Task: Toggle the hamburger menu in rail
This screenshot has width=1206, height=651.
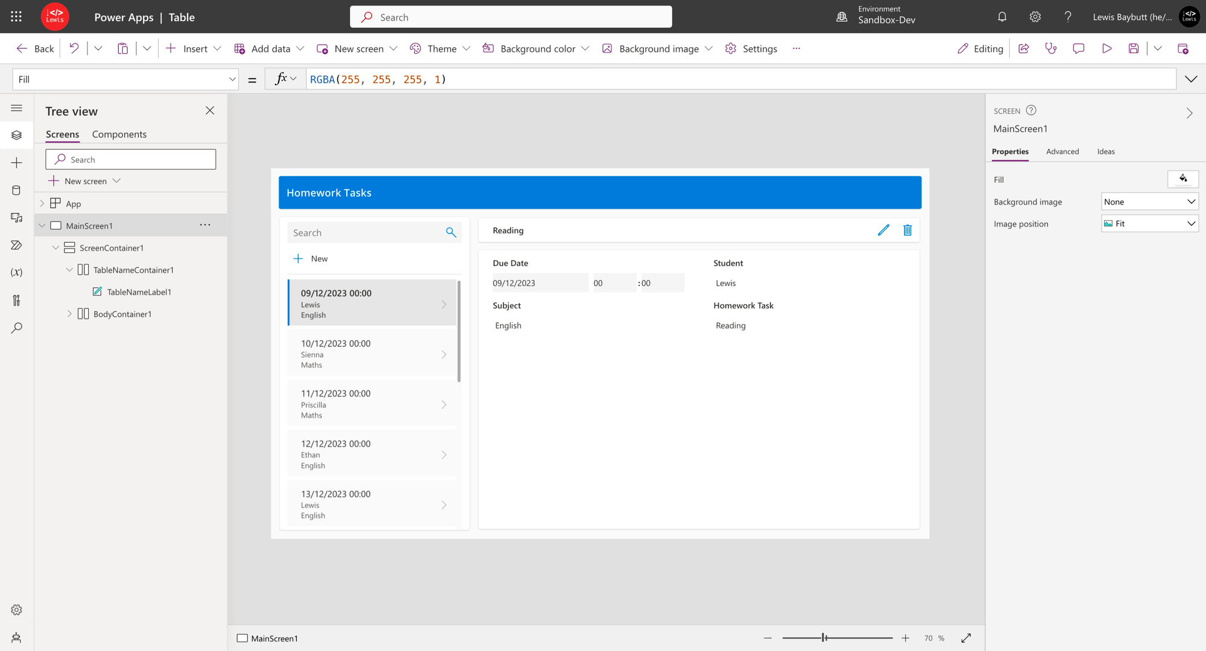Action: pyautogui.click(x=16, y=108)
